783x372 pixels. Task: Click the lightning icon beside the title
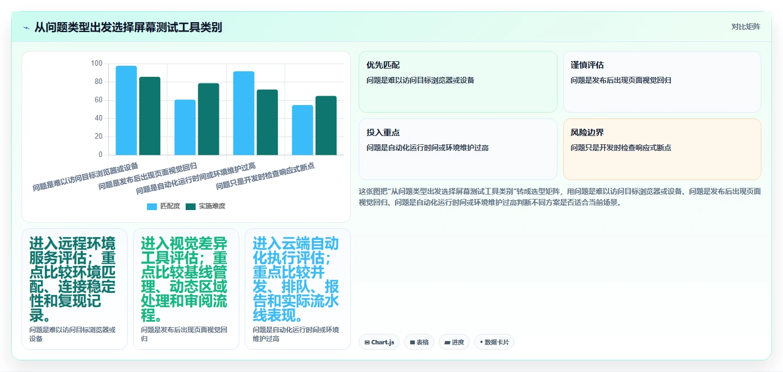[x=26, y=27]
